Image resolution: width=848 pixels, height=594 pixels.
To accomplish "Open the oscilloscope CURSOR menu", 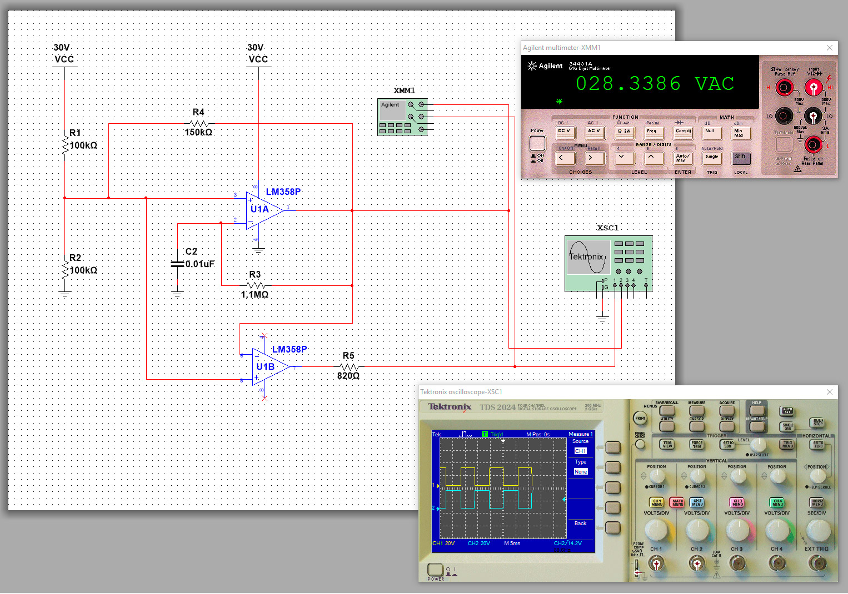I will click(x=697, y=426).
